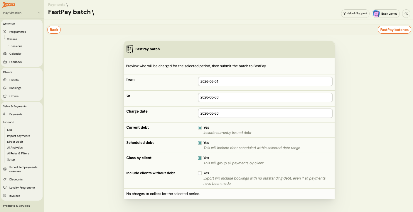The image size is (413, 212).
Task: Open Orders menu item
Action: pyautogui.click(x=14, y=96)
